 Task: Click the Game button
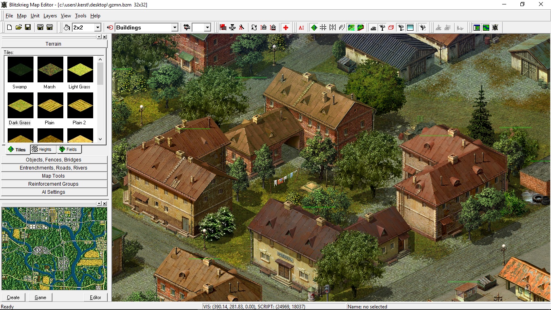point(40,297)
